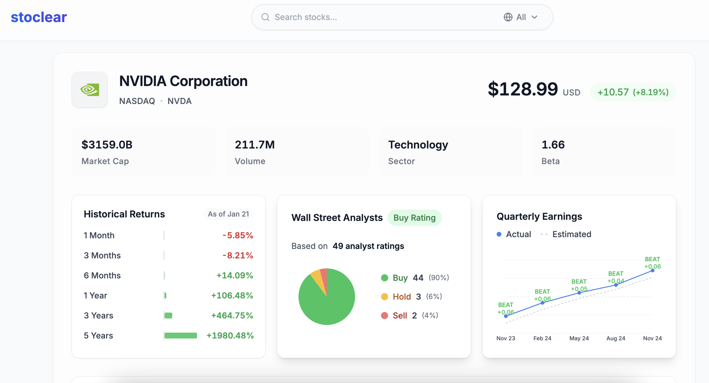Click the NVIDIA Corporation heading
Image resolution: width=709 pixels, height=383 pixels.
point(183,81)
